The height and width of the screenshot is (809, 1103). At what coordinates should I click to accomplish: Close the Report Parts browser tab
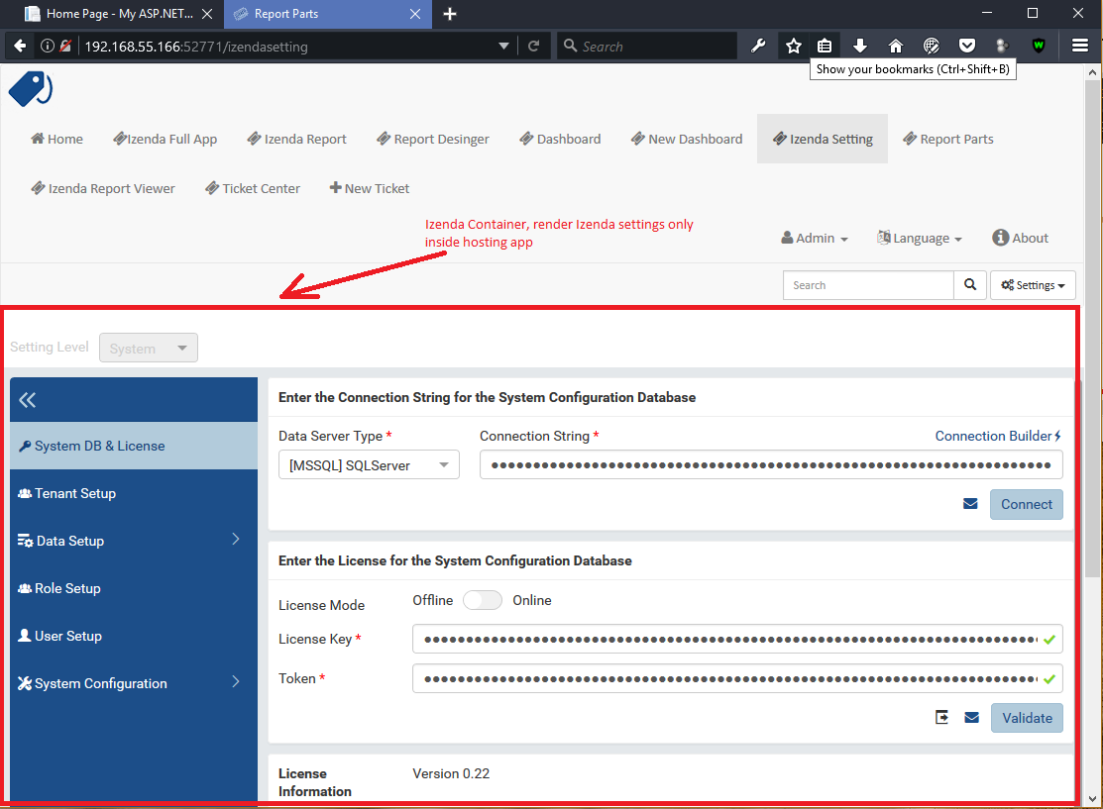pos(415,14)
